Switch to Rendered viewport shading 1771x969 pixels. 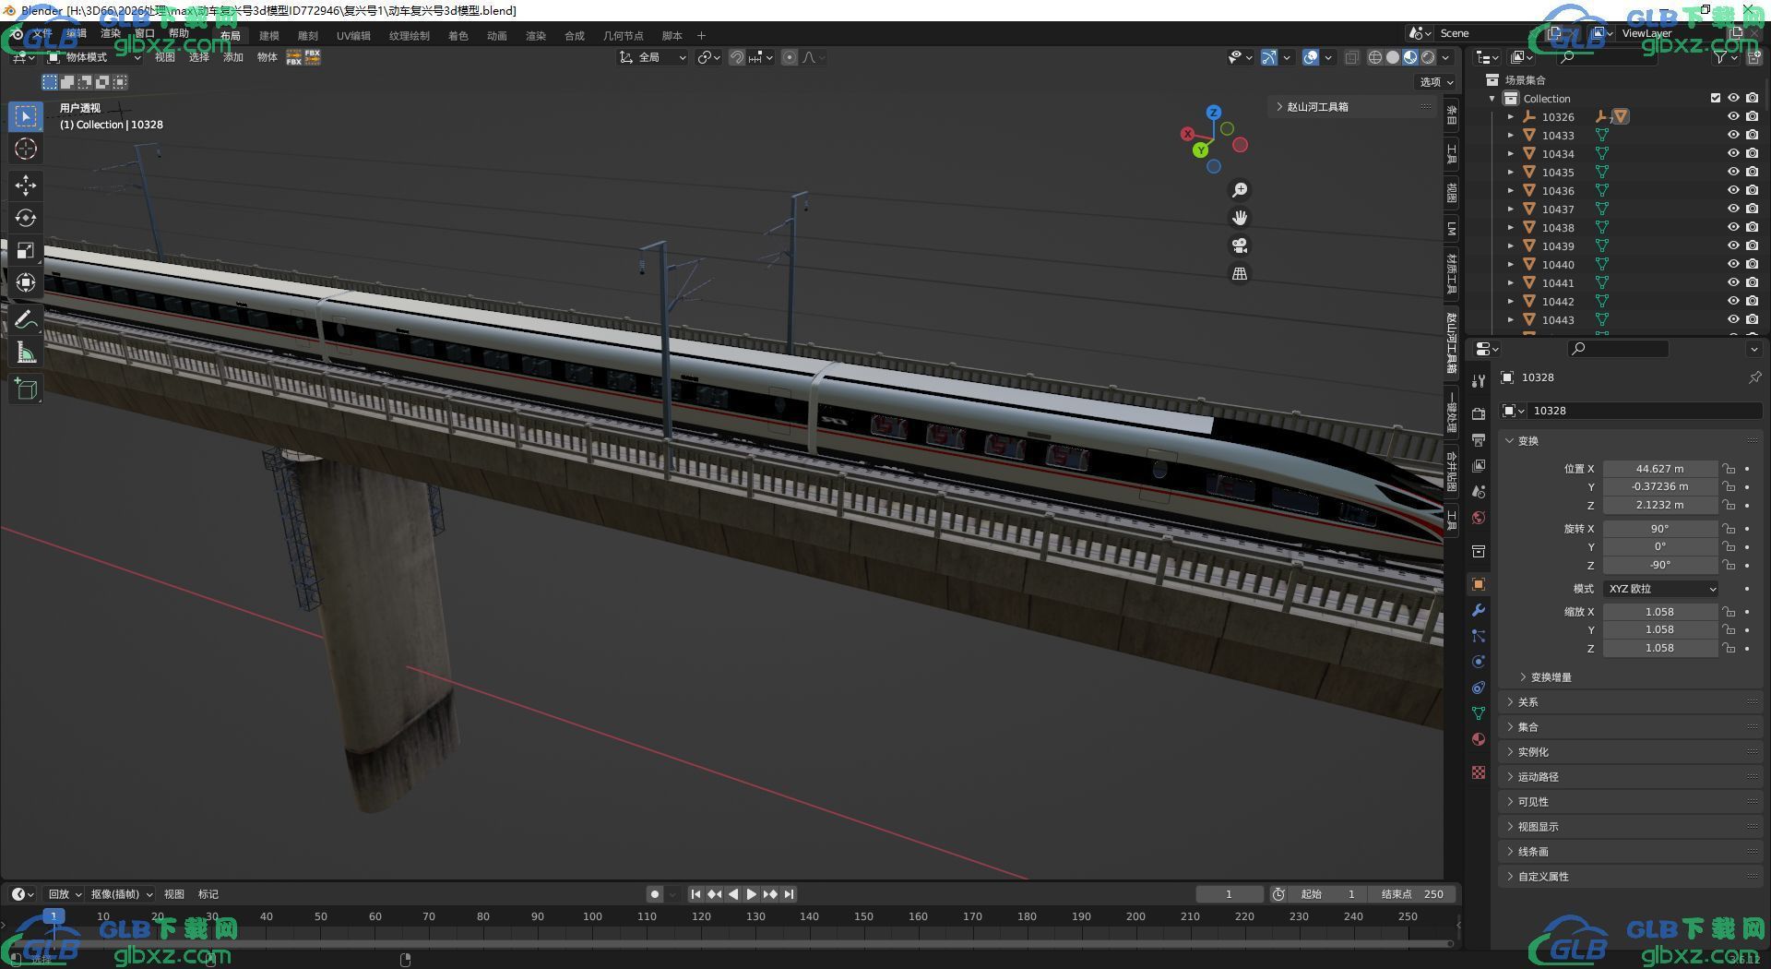1428,57
